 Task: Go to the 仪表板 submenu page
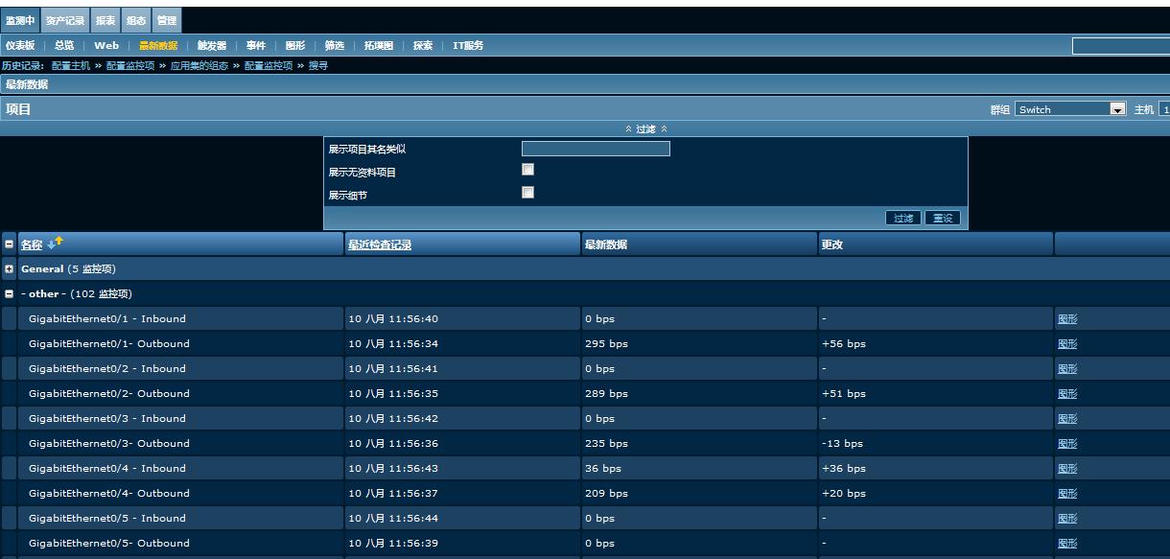tap(19, 45)
